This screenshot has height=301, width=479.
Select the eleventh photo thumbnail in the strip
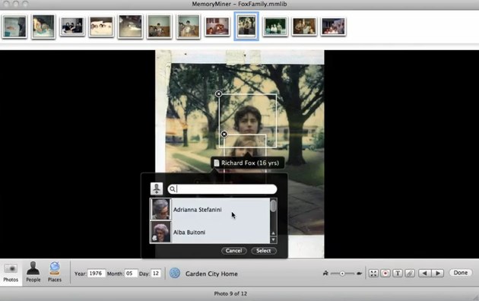pyautogui.click(x=304, y=27)
